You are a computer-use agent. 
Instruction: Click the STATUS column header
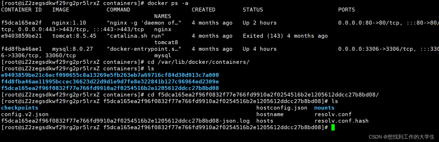(x=253, y=10)
